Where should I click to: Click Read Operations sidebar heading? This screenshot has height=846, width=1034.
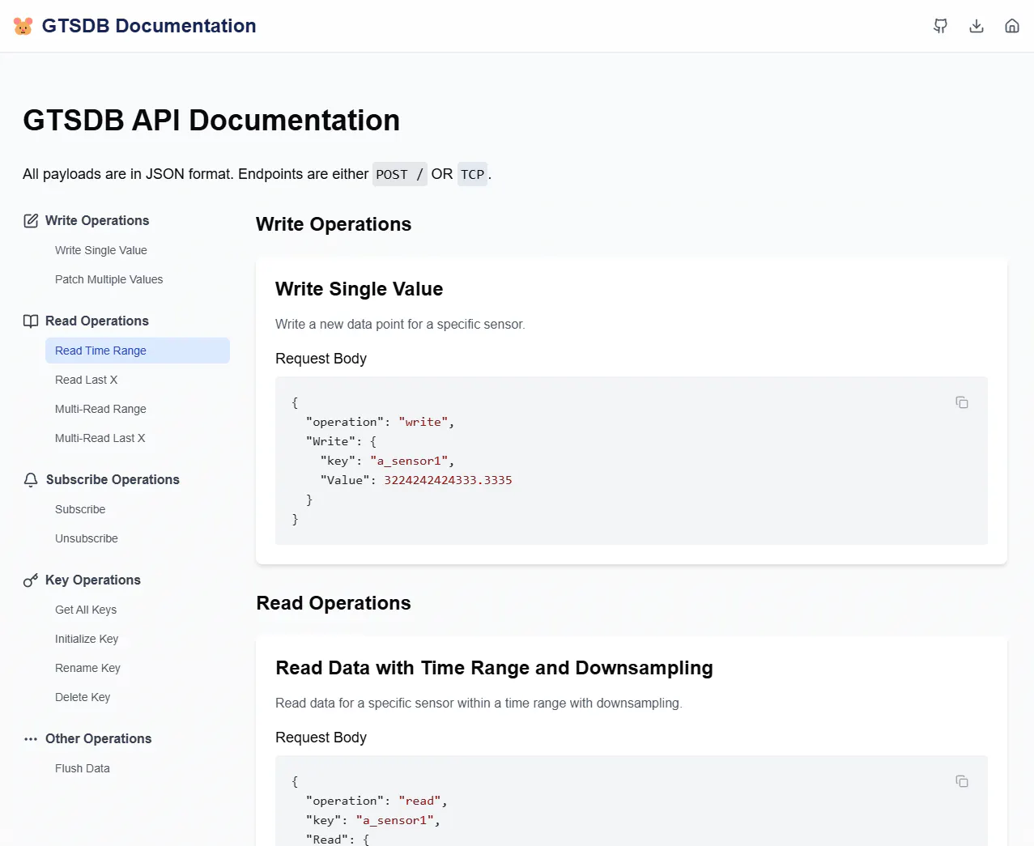pos(97,321)
